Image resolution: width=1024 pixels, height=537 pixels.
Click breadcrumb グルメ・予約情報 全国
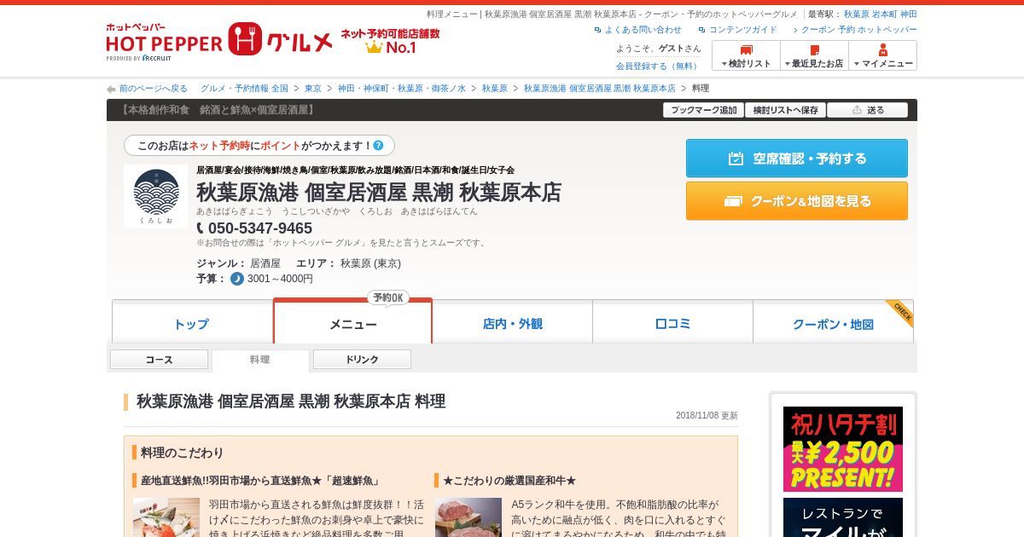pos(244,89)
